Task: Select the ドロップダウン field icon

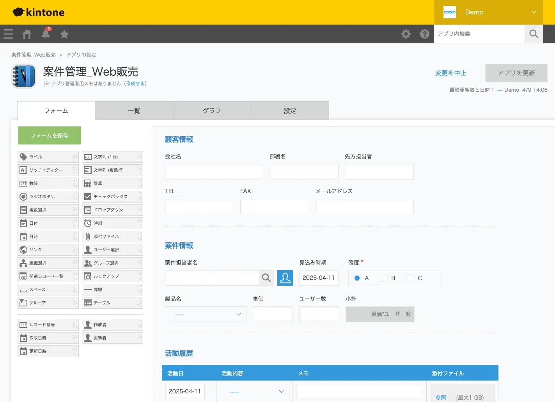Action: (x=88, y=210)
